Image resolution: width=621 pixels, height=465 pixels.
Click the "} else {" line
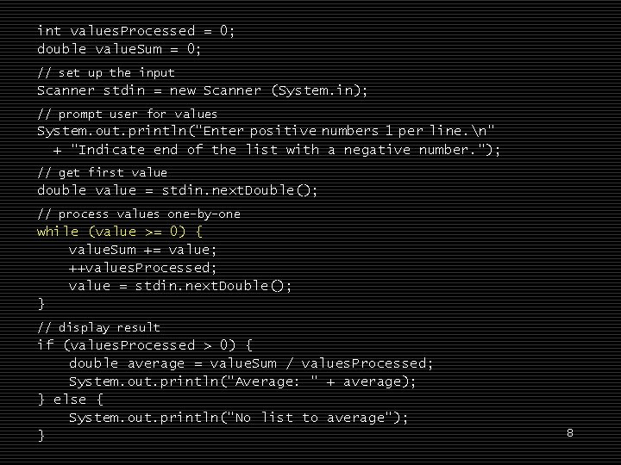point(70,400)
